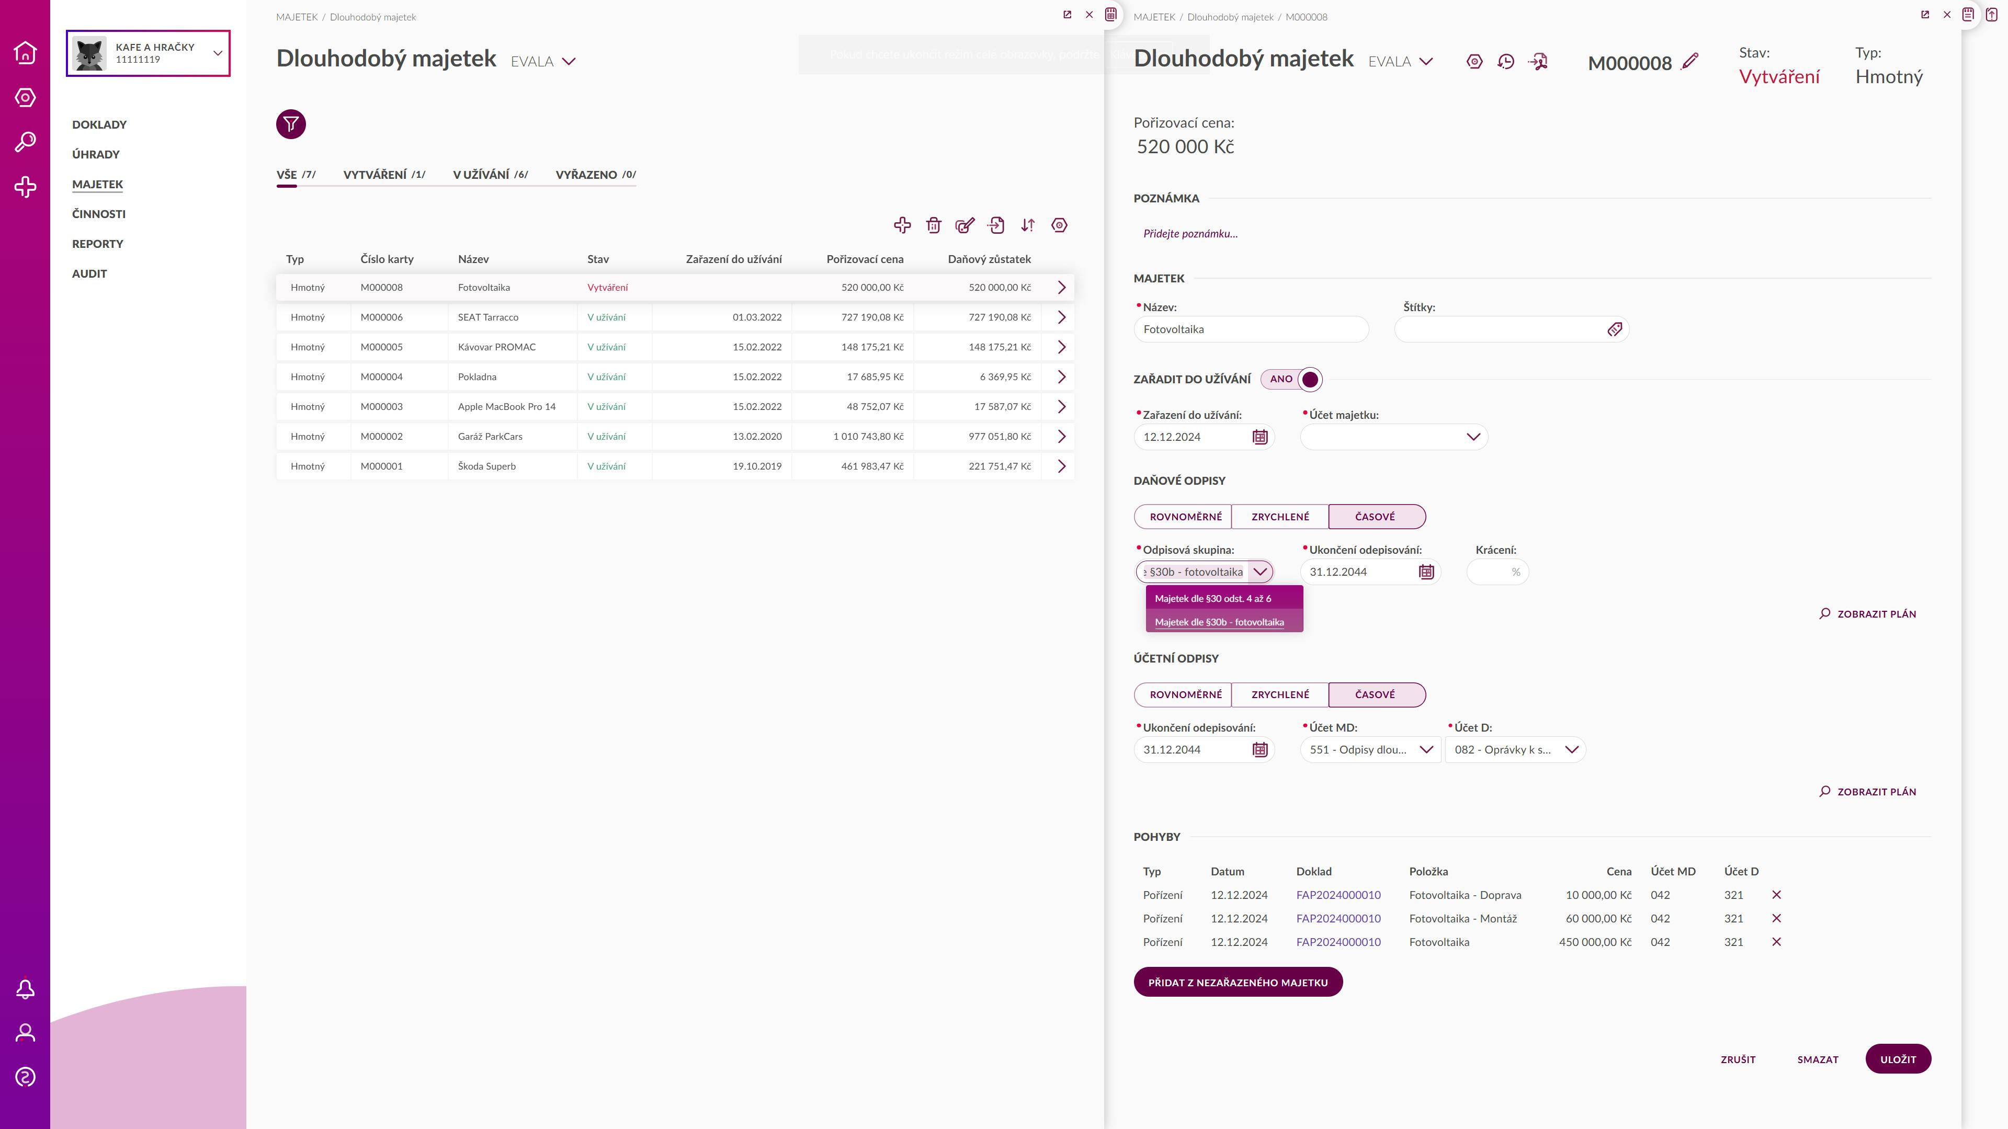The image size is (2008, 1129).
Task: Switch to VYŘAZENO /0/ tab
Action: click(x=596, y=175)
